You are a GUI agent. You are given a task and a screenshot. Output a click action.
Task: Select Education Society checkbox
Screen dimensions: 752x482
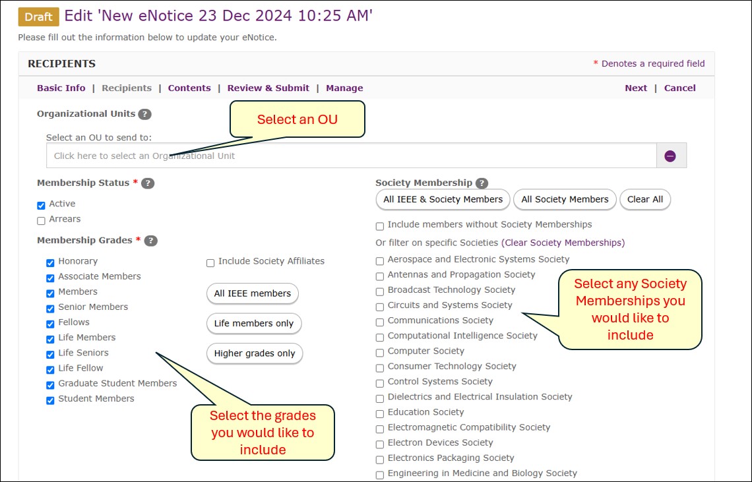coord(380,414)
